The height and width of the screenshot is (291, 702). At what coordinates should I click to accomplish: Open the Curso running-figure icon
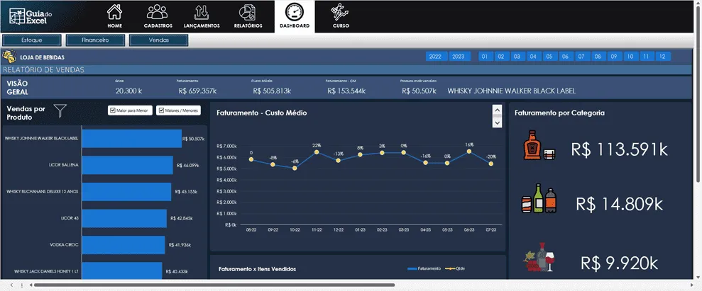click(340, 12)
